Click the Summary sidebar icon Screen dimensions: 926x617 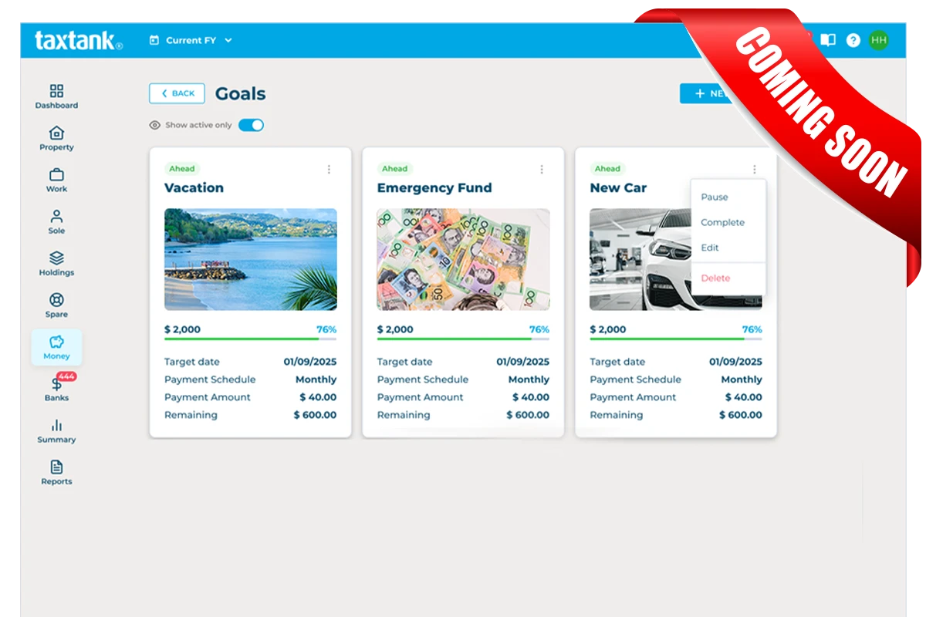tap(56, 429)
